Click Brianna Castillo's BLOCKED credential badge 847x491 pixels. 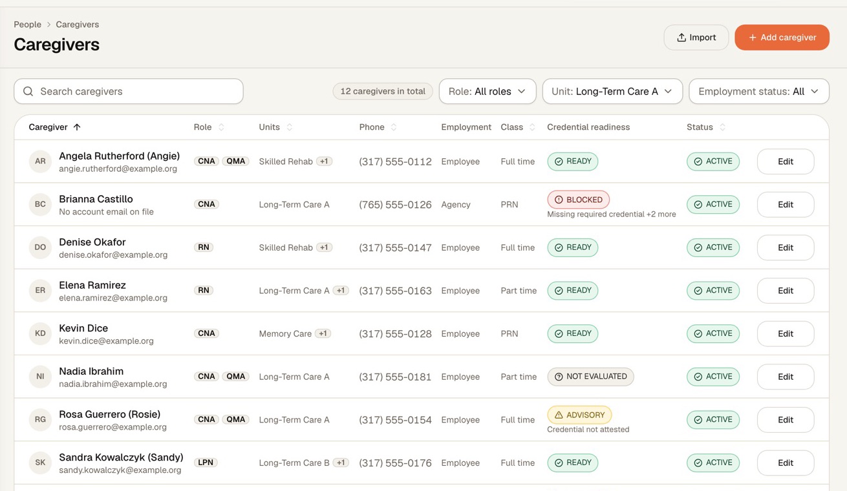pyautogui.click(x=578, y=200)
